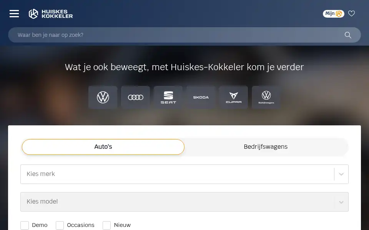Select the Cupra brand tile
This screenshot has width=369, height=230.
(x=233, y=97)
